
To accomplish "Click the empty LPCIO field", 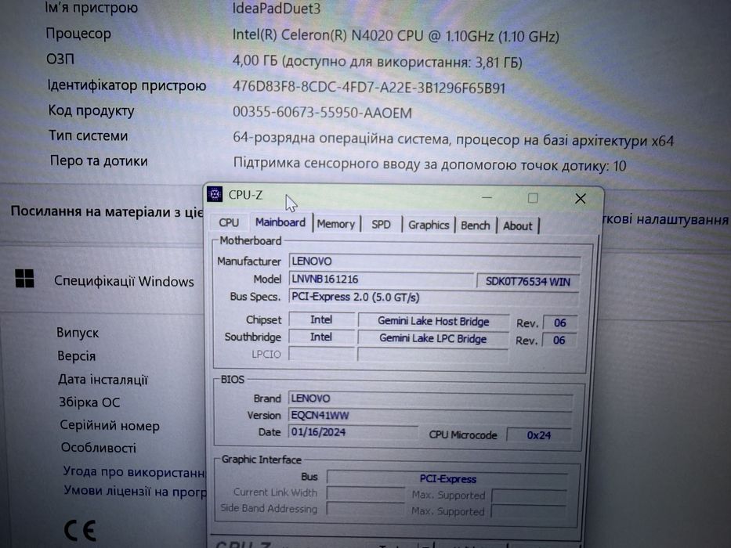I will point(322,354).
